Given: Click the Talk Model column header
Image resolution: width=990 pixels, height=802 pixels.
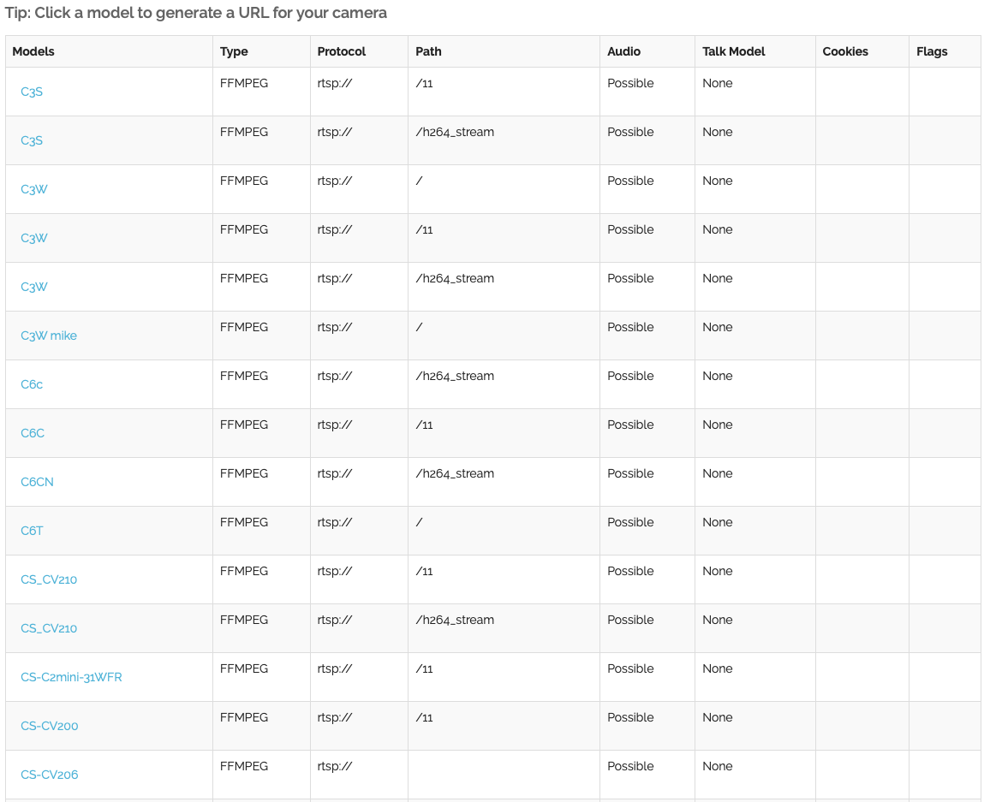Looking at the screenshot, I should [x=733, y=51].
